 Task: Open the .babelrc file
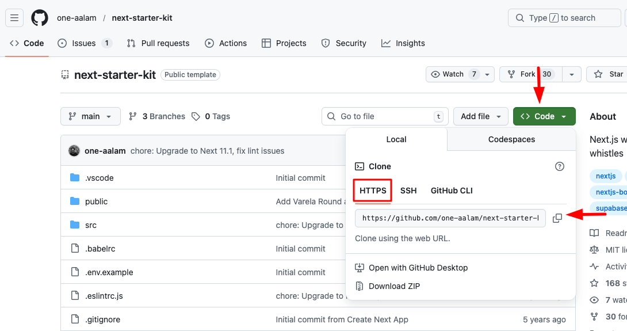(x=100, y=249)
